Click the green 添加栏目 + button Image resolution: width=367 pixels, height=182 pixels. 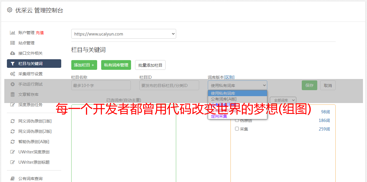coord(84,65)
